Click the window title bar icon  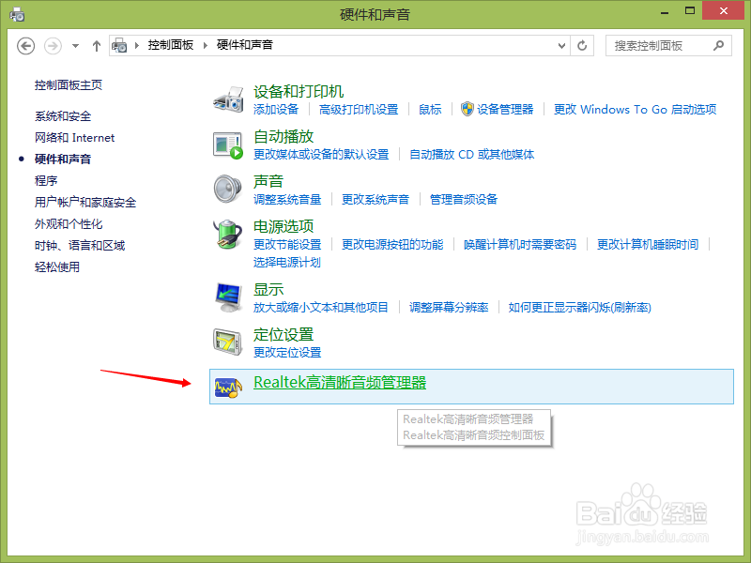point(17,14)
